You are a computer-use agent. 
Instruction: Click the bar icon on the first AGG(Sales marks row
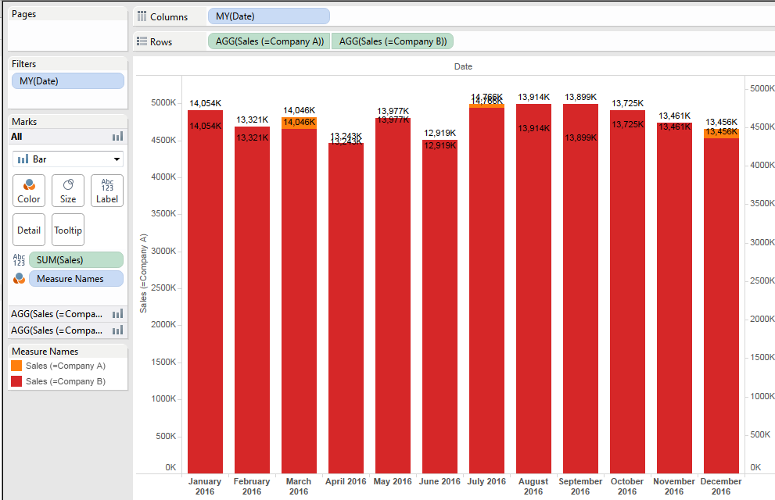[x=117, y=314]
